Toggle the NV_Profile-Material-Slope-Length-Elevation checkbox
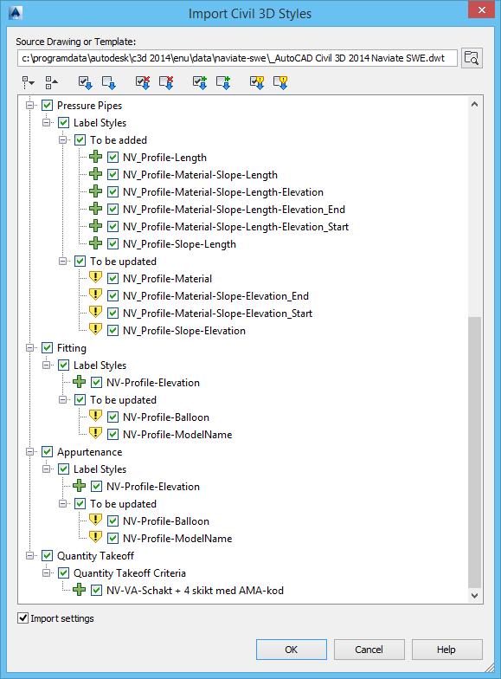The image size is (501, 679). pos(112,192)
